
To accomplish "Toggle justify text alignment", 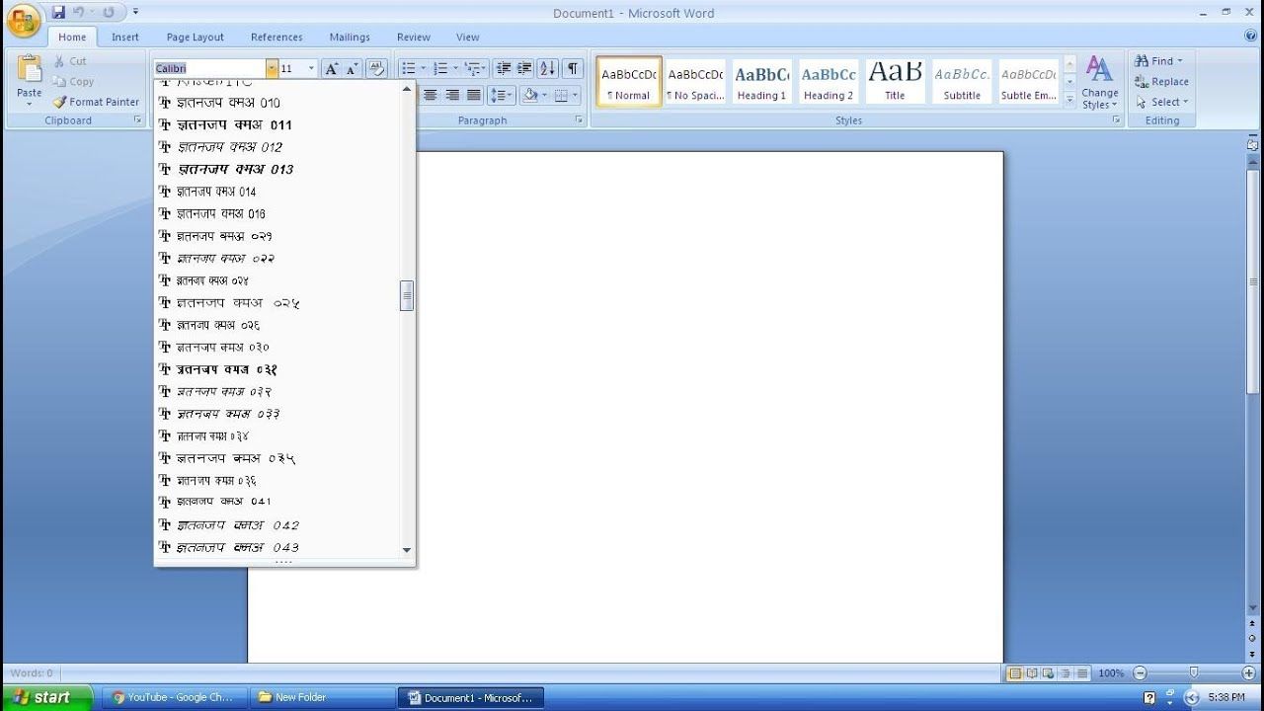I will [x=474, y=95].
